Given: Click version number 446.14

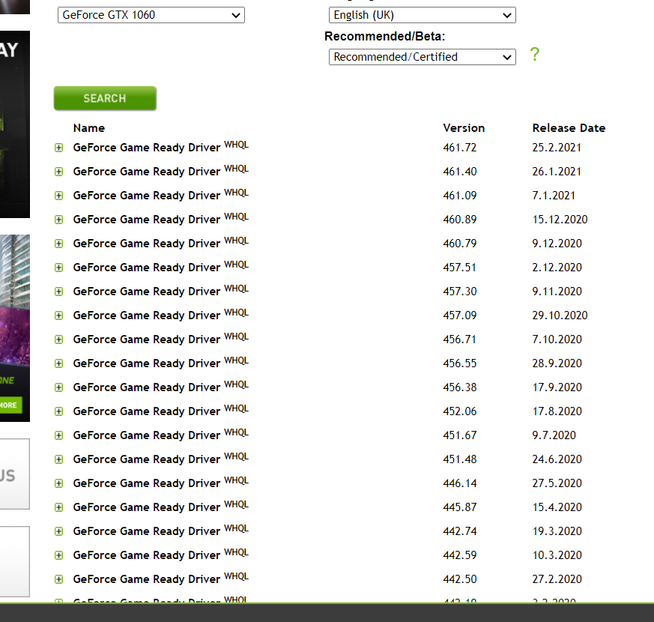Looking at the screenshot, I should (x=460, y=483).
